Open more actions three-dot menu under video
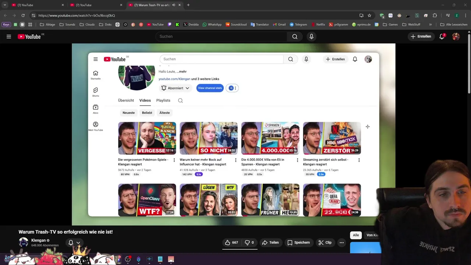This screenshot has height=265, width=471. pyautogui.click(x=341, y=243)
